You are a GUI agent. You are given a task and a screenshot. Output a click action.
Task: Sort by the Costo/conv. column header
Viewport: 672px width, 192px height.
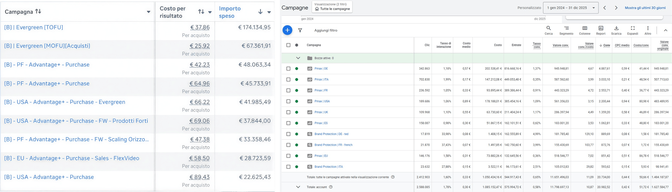(641, 45)
